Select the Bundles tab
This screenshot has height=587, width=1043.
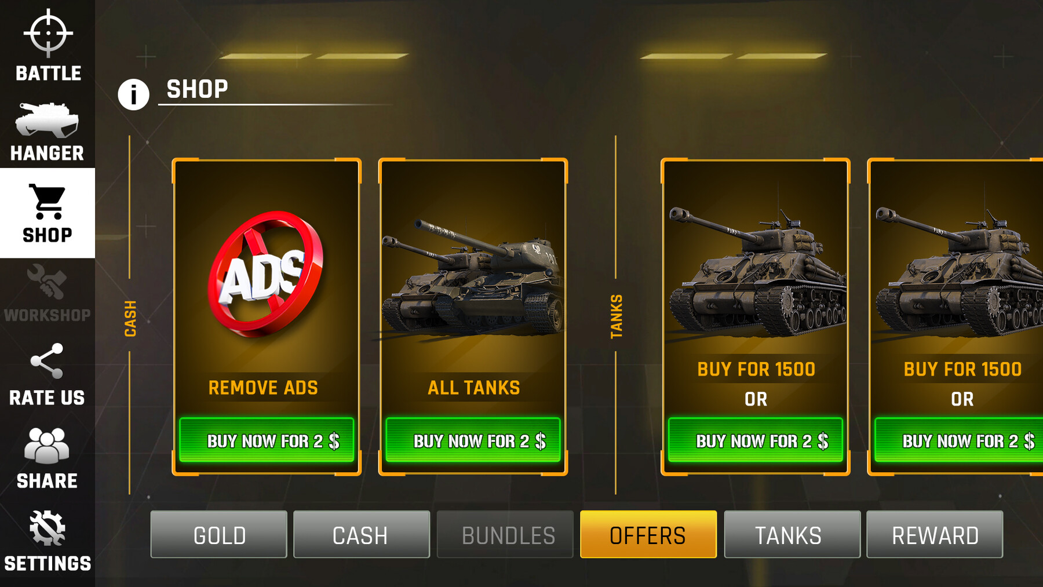pyautogui.click(x=505, y=534)
